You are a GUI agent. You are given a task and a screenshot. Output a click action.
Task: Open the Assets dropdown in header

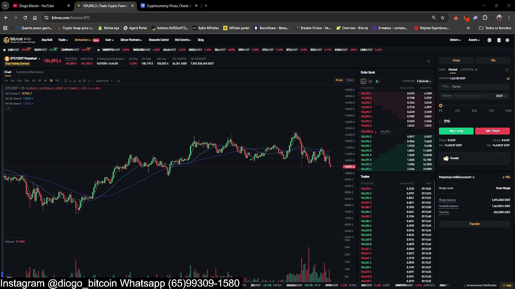pyautogui.click(x=474, y=40)
